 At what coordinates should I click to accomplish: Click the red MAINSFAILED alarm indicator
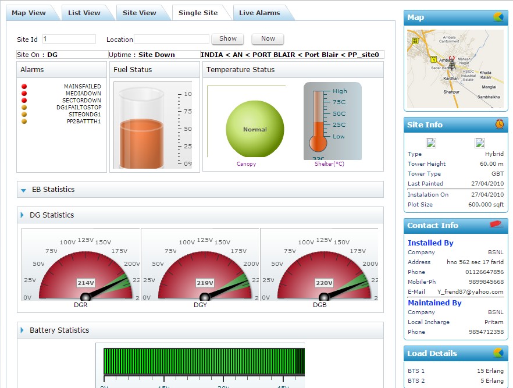24,87
